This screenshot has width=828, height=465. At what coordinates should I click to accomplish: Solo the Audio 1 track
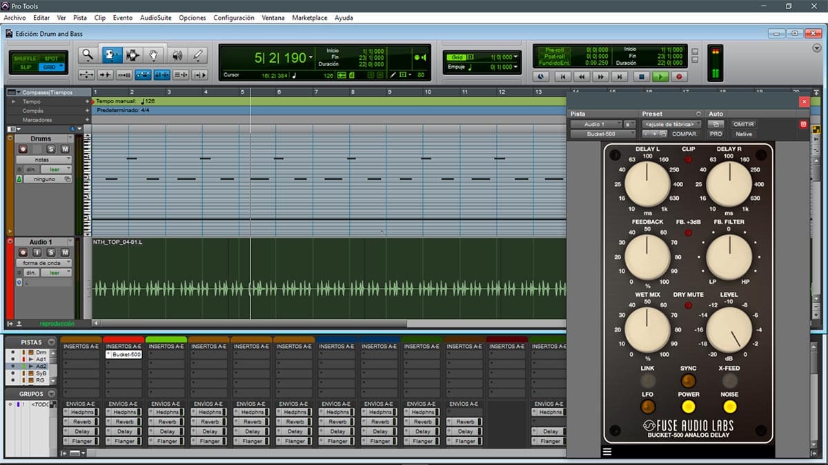[51, 253]
